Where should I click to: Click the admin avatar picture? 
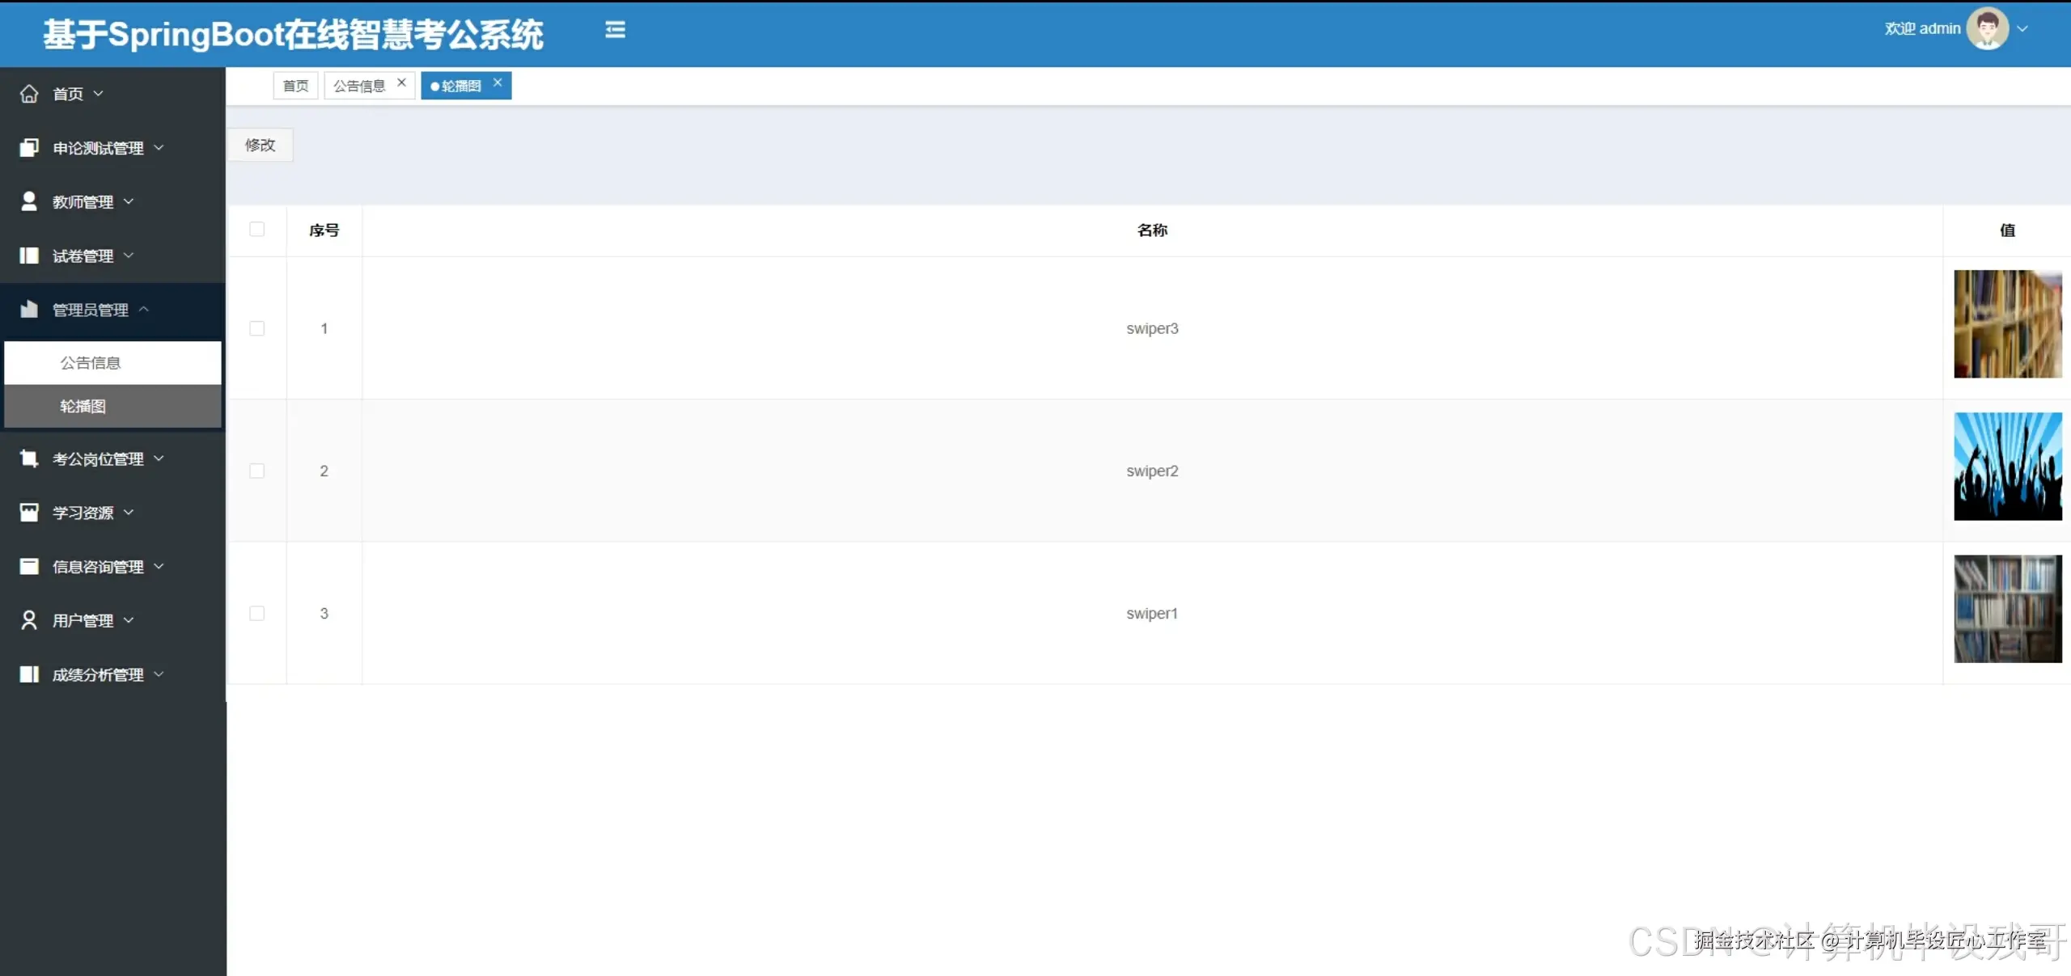click(x=1987, y=28)
